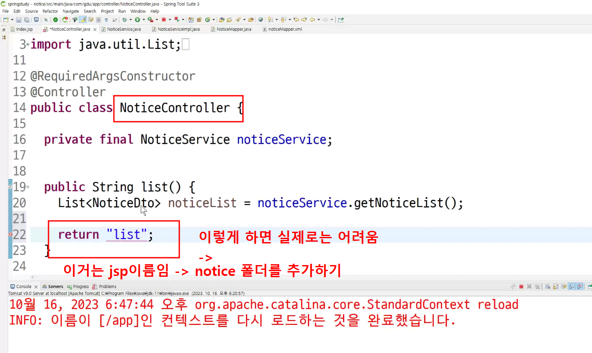Open the Source menu

click(32, 11)
